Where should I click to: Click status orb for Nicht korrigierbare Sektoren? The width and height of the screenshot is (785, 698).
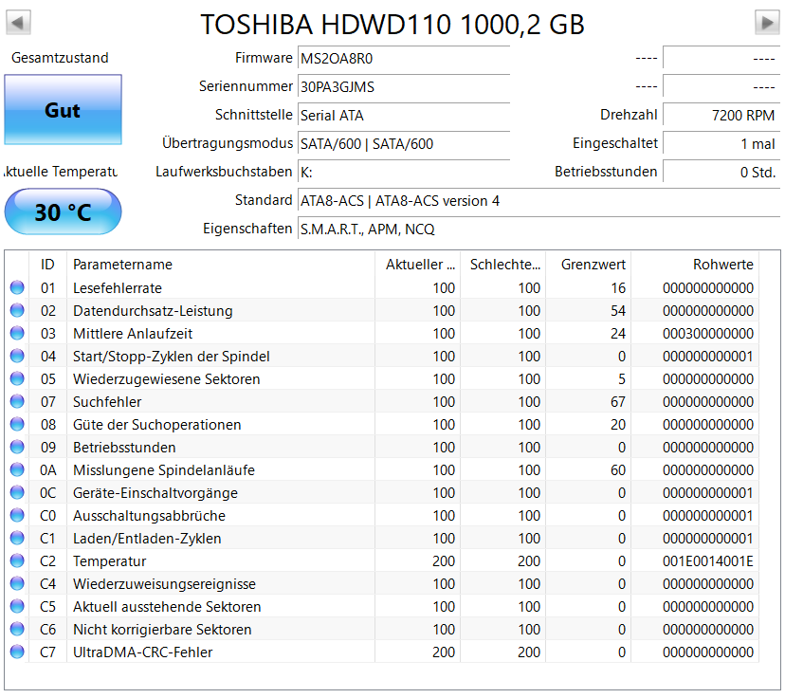click(x=17, y=630)
